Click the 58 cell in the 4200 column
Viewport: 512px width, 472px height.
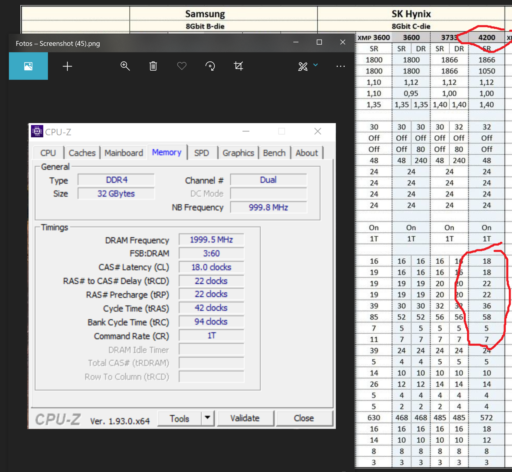(487, 317)
